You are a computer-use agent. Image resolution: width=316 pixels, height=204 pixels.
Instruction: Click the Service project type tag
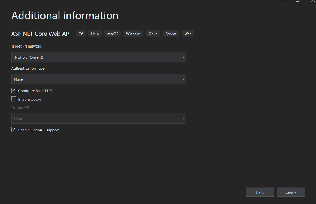click(x=171, y=34)
